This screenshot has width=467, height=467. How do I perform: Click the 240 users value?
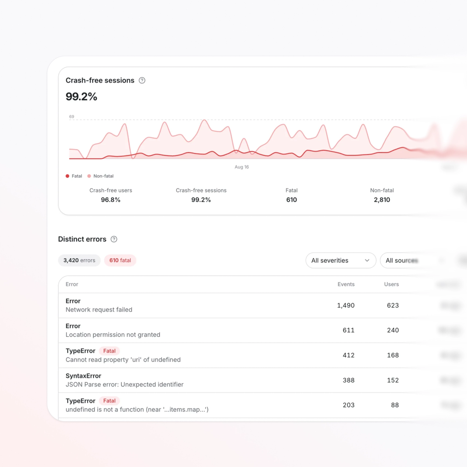pyautogui.click(x=393, y=330)
